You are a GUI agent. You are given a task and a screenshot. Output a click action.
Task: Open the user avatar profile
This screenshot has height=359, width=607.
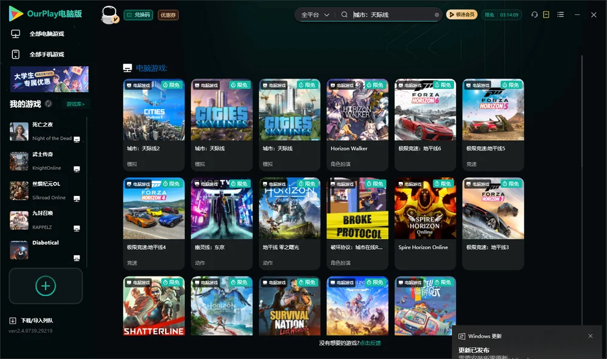click(x=109, y=15)
